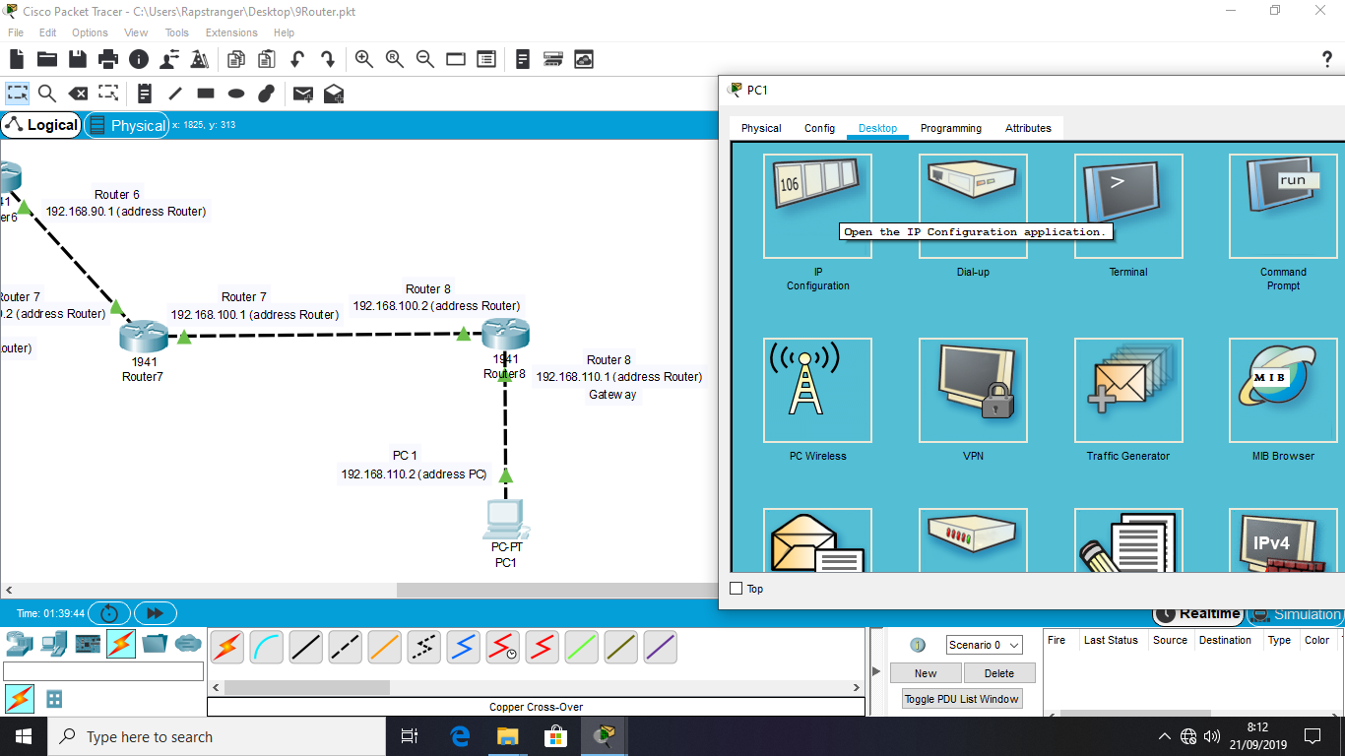Select the Router8 device on canvas
1345x756 pixels.
click(505, 334)
